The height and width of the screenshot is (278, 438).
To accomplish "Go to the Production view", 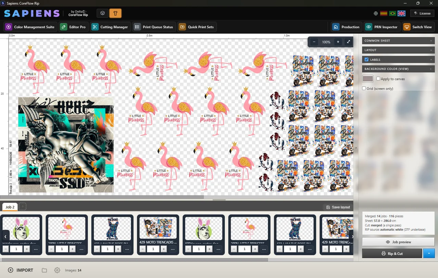I will pos(346,27).
